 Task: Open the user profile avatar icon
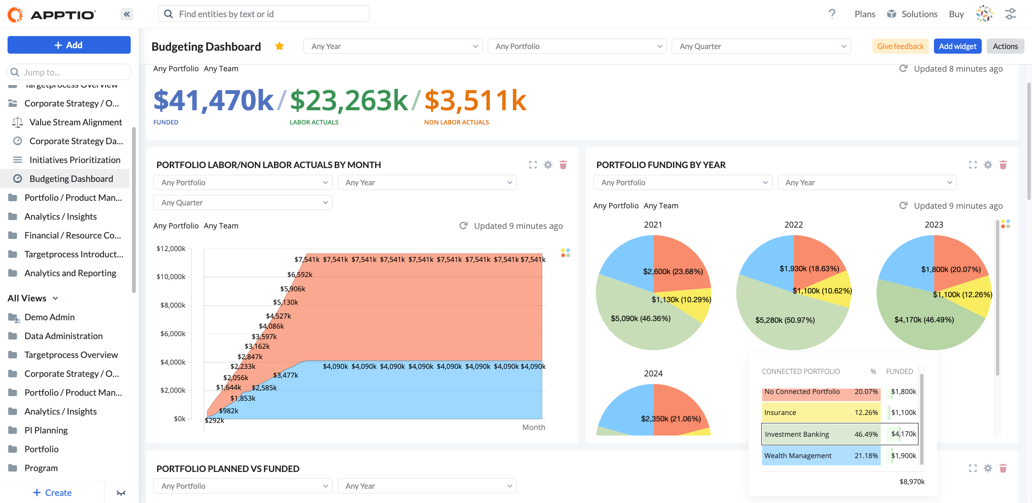[x=985, y=14]
